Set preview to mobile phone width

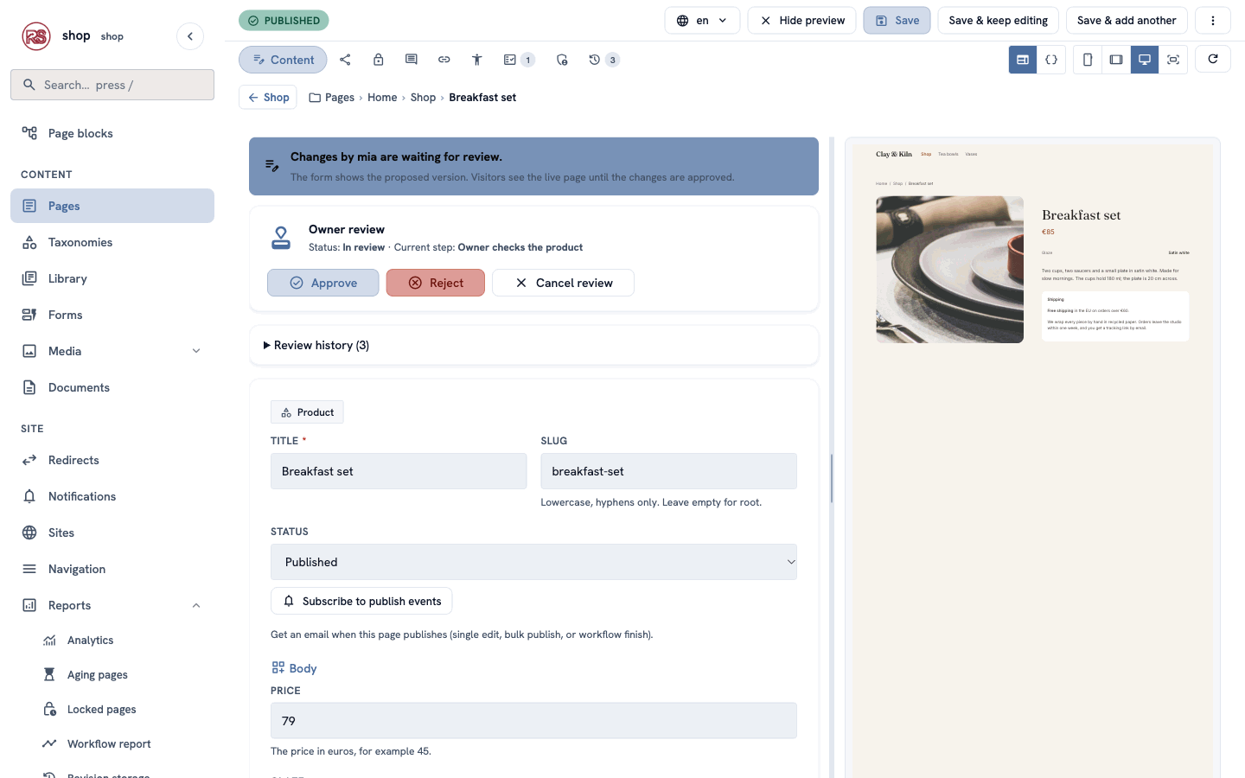click(1088, 60)
